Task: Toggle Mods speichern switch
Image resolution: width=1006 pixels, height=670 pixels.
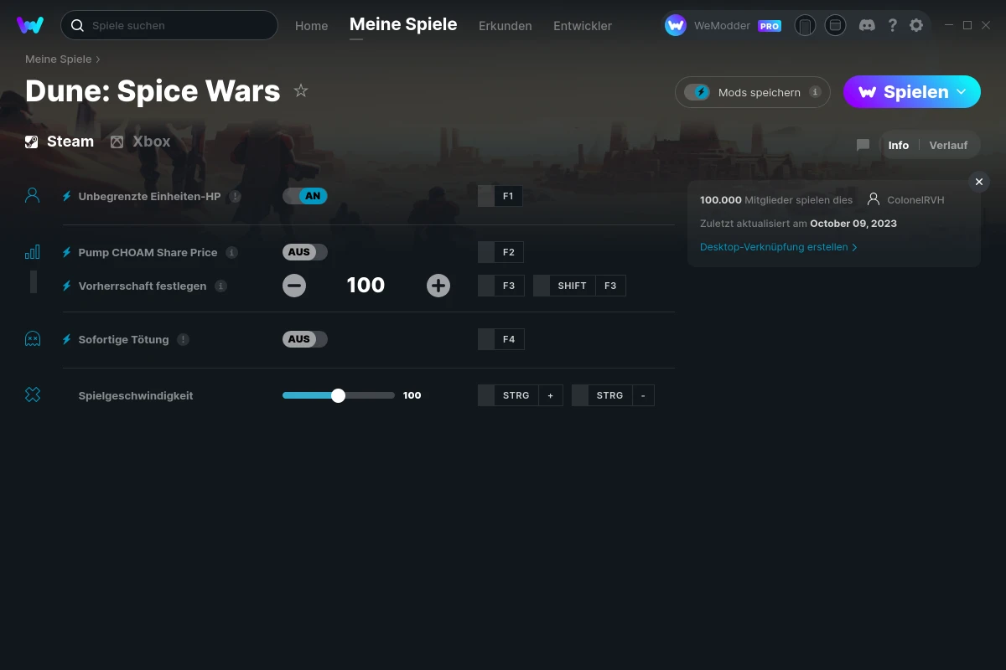Action: tap(697, 92)
